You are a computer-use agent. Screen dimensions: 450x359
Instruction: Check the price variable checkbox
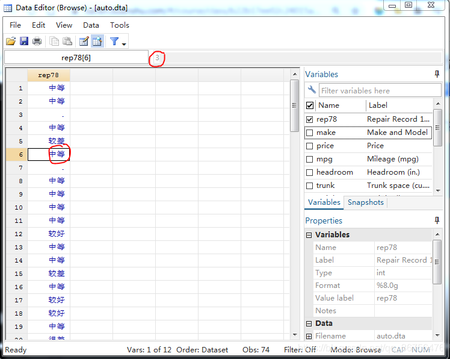coord(309,146)
